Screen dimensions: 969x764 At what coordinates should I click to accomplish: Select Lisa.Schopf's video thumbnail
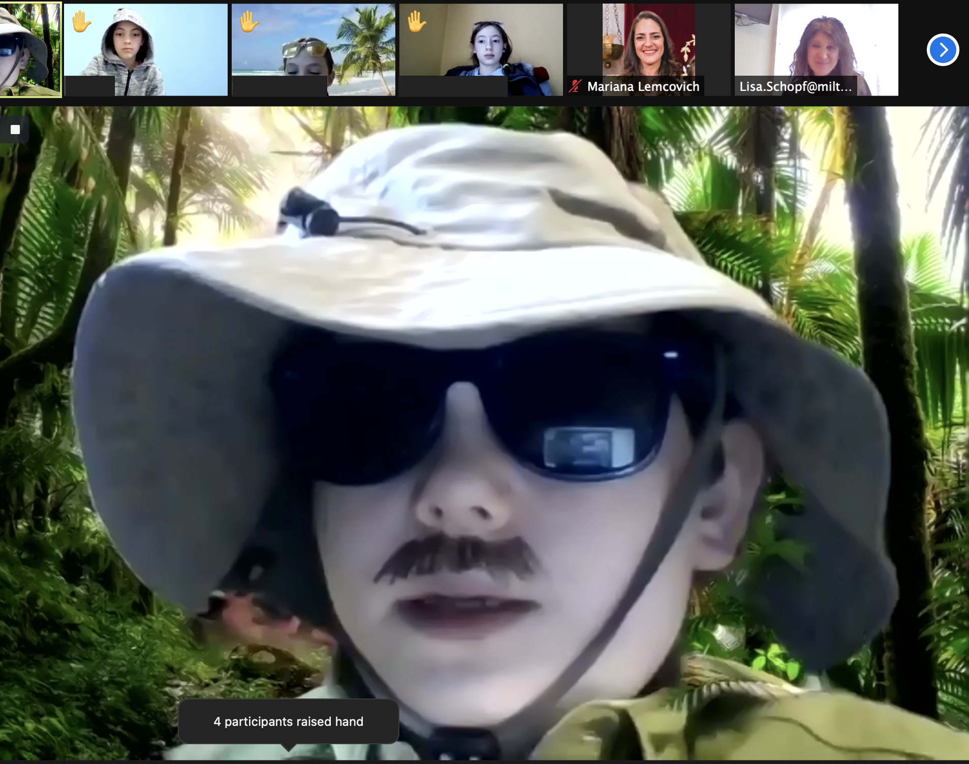[x=817, y=50]
